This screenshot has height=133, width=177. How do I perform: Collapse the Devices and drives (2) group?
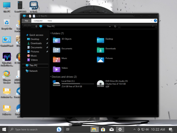[x=51, y=77]
